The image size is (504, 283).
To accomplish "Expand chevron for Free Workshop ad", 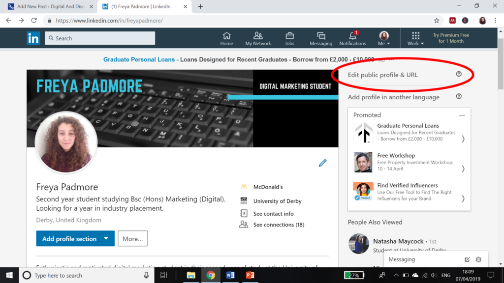I will pyautogui.click(x=463, y=169).
